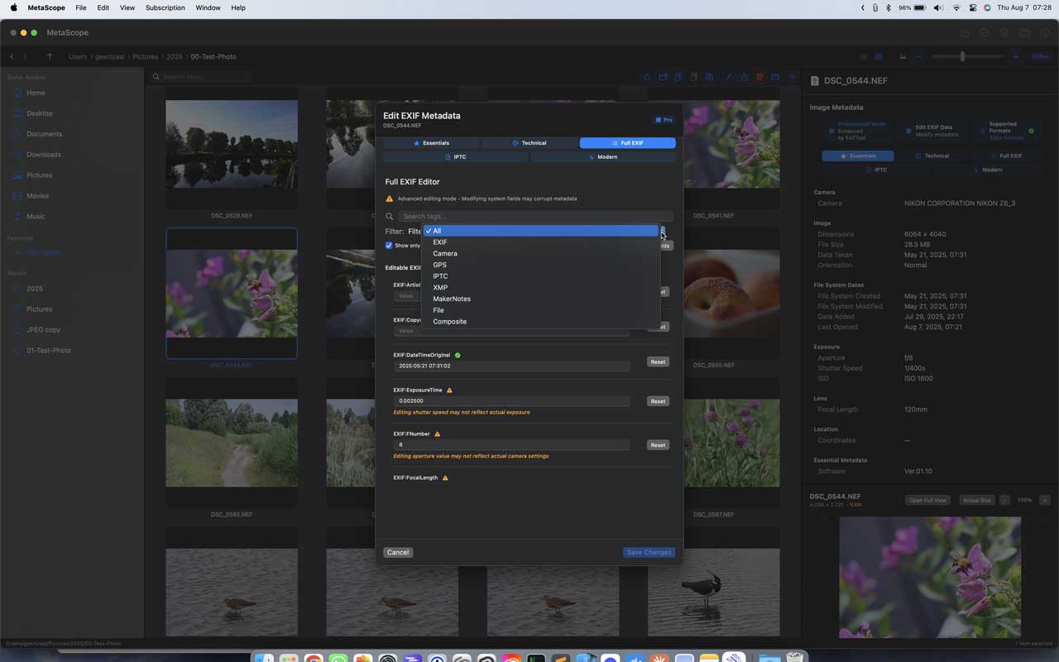Open the Window menu in menu bar

(208, 7)
